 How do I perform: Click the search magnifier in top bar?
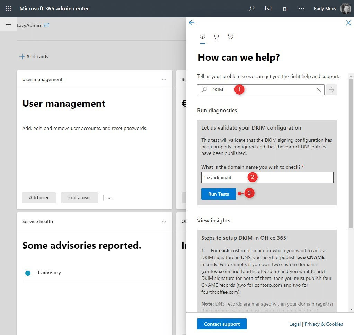(x=251, y=8)
